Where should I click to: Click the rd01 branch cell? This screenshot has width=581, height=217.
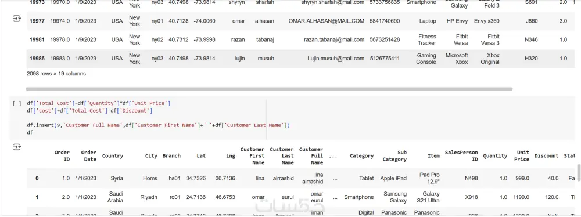(174, 197)
